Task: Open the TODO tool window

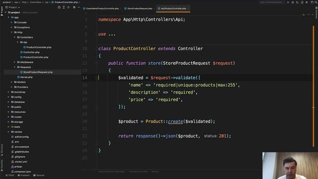Action: coord(10,176)
